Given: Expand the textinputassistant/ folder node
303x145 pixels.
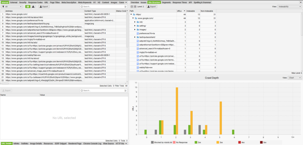Looking at the screenshot, I should click(135, 37).
